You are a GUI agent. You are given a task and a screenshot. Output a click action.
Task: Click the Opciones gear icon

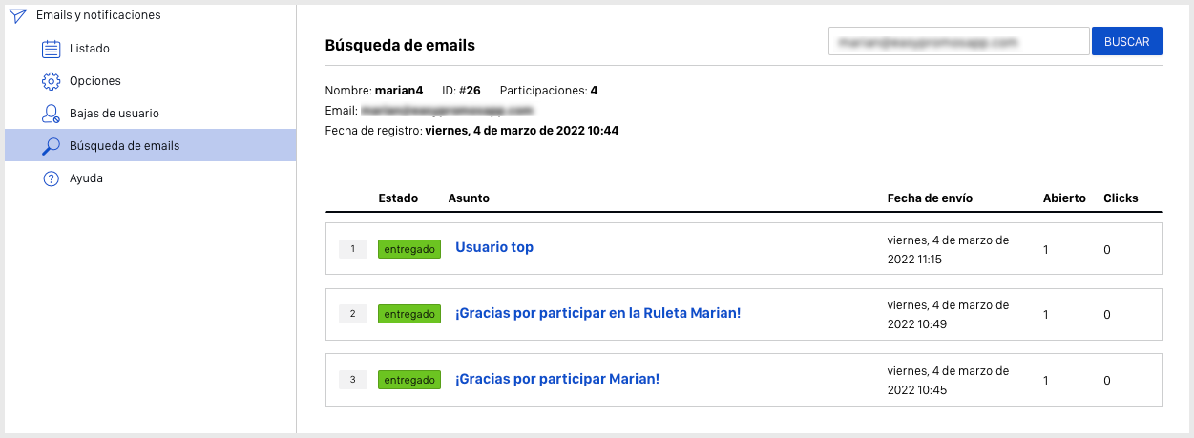(52, 81)
